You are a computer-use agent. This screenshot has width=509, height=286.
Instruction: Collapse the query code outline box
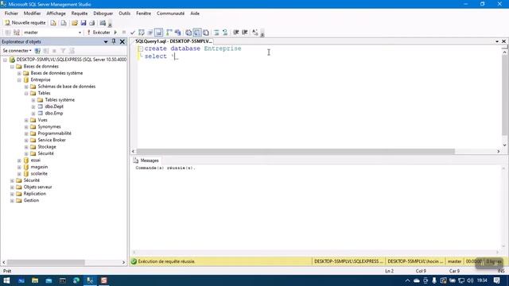click(140, 48)
